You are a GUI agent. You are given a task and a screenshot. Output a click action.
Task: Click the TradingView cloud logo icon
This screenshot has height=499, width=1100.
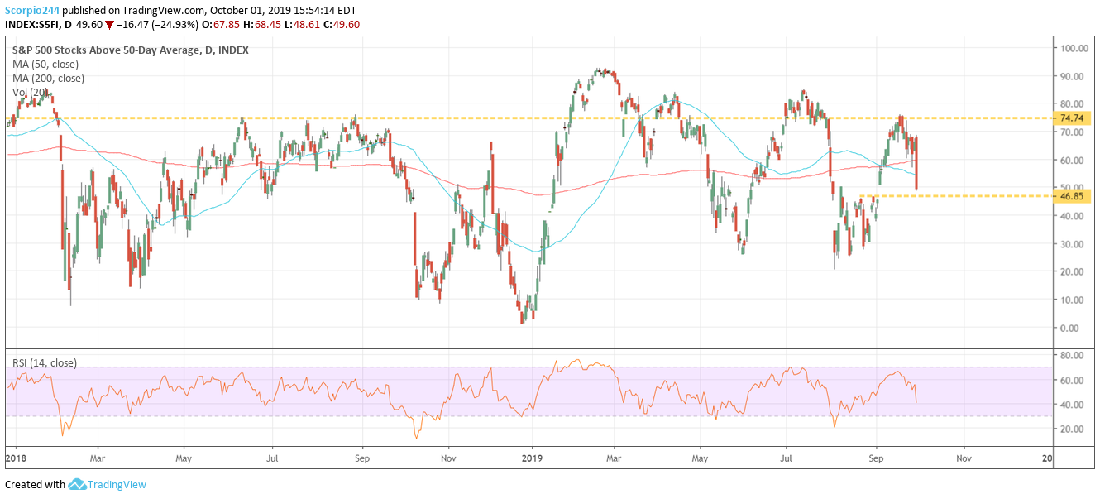pos(77,484)
